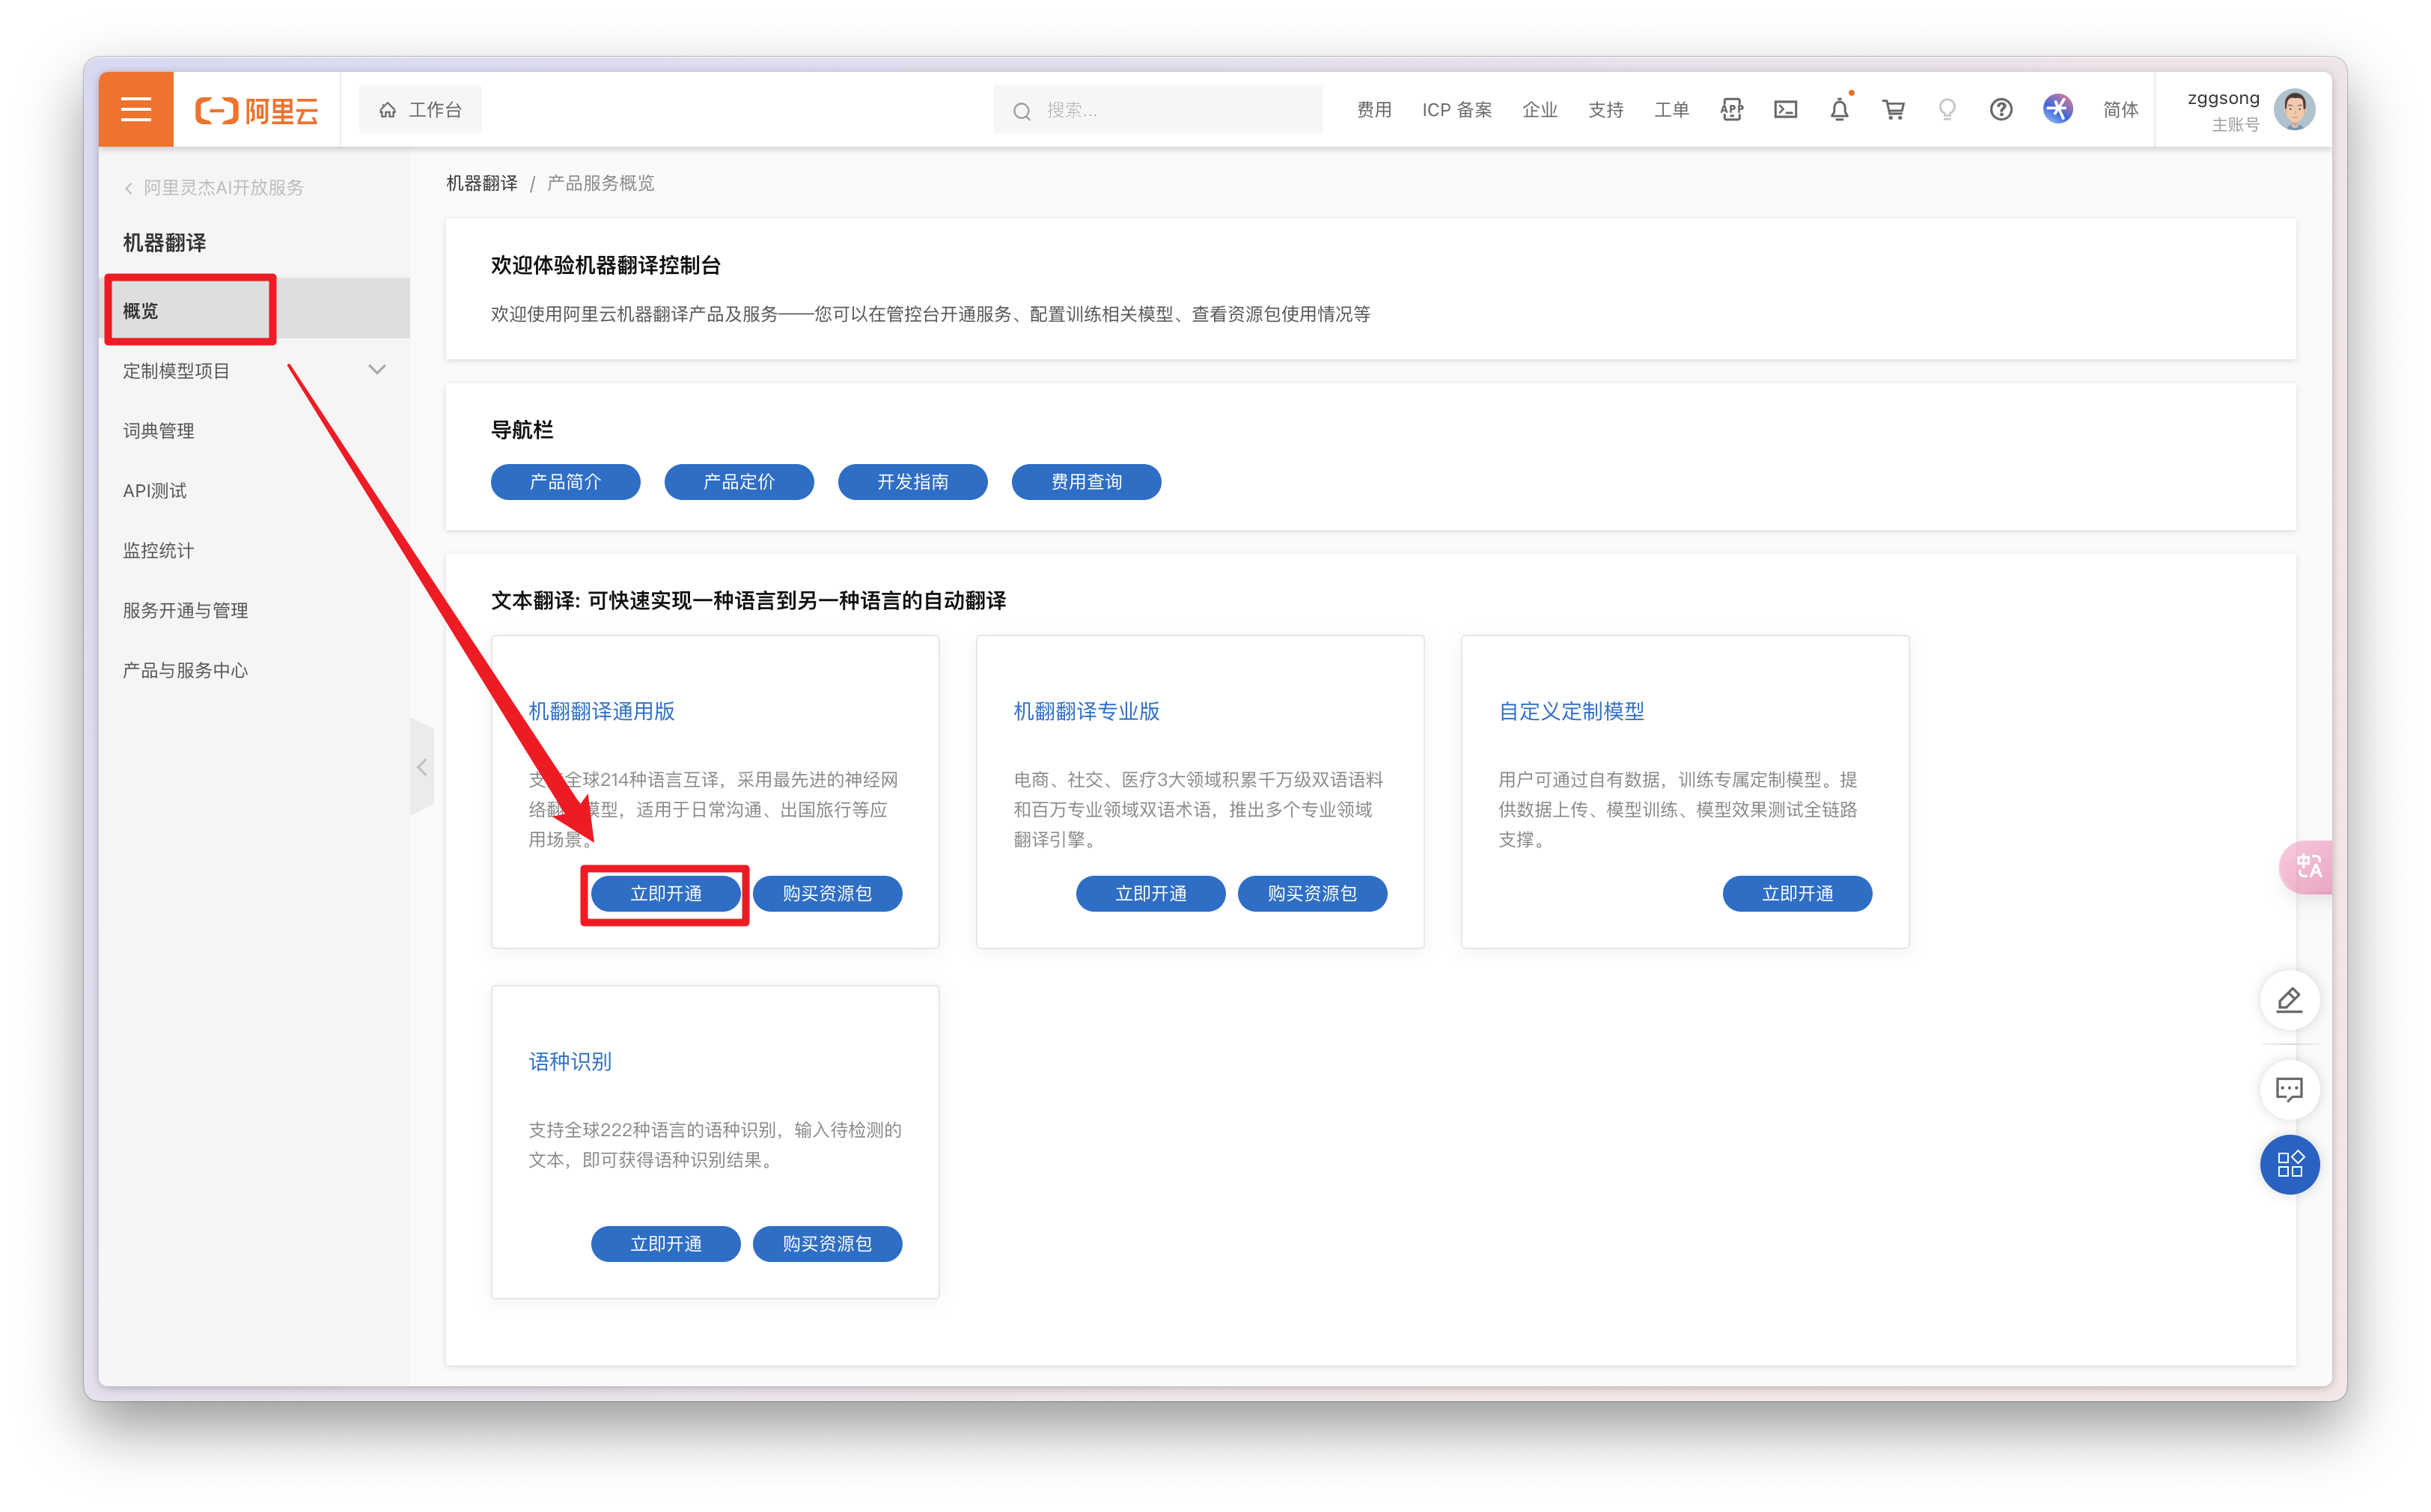Screen dimensions: 2431x1512
Task: Open notifications bell
Action: [x=1840, y=110]
